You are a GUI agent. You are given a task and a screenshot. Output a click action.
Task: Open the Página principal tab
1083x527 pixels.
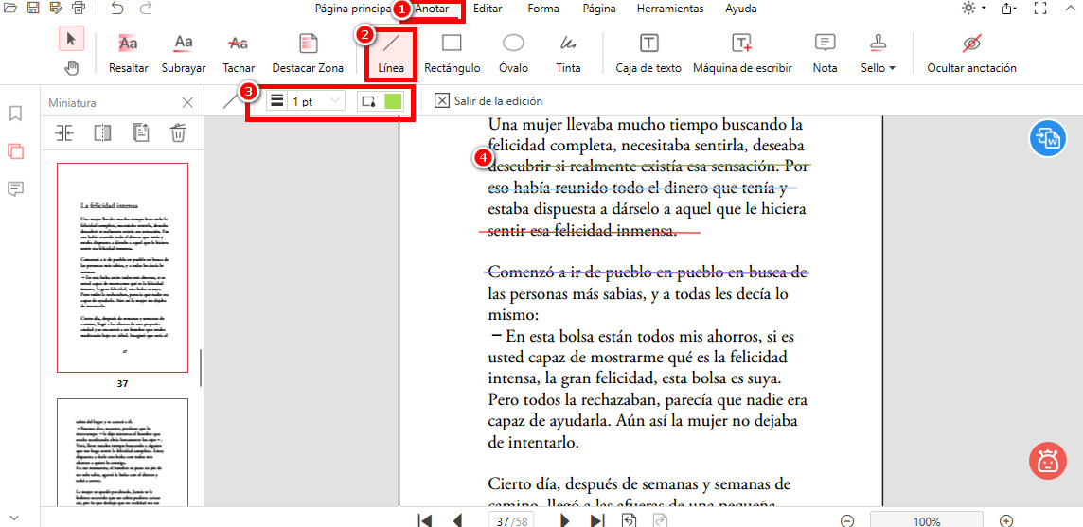point(353,9)
